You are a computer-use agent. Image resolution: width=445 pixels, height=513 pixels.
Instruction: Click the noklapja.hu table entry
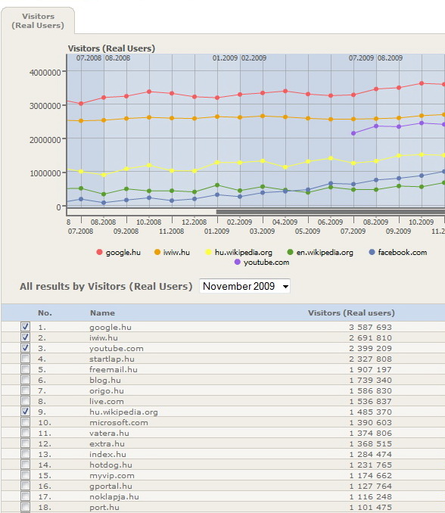click(114, 496)
